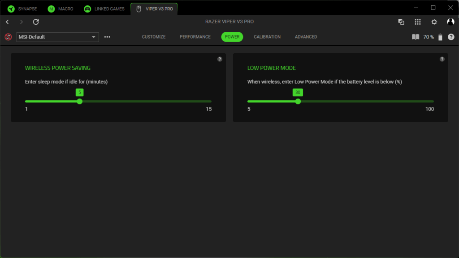Click the help question mark near battery

pyautogui.click(x=451, y=37)
